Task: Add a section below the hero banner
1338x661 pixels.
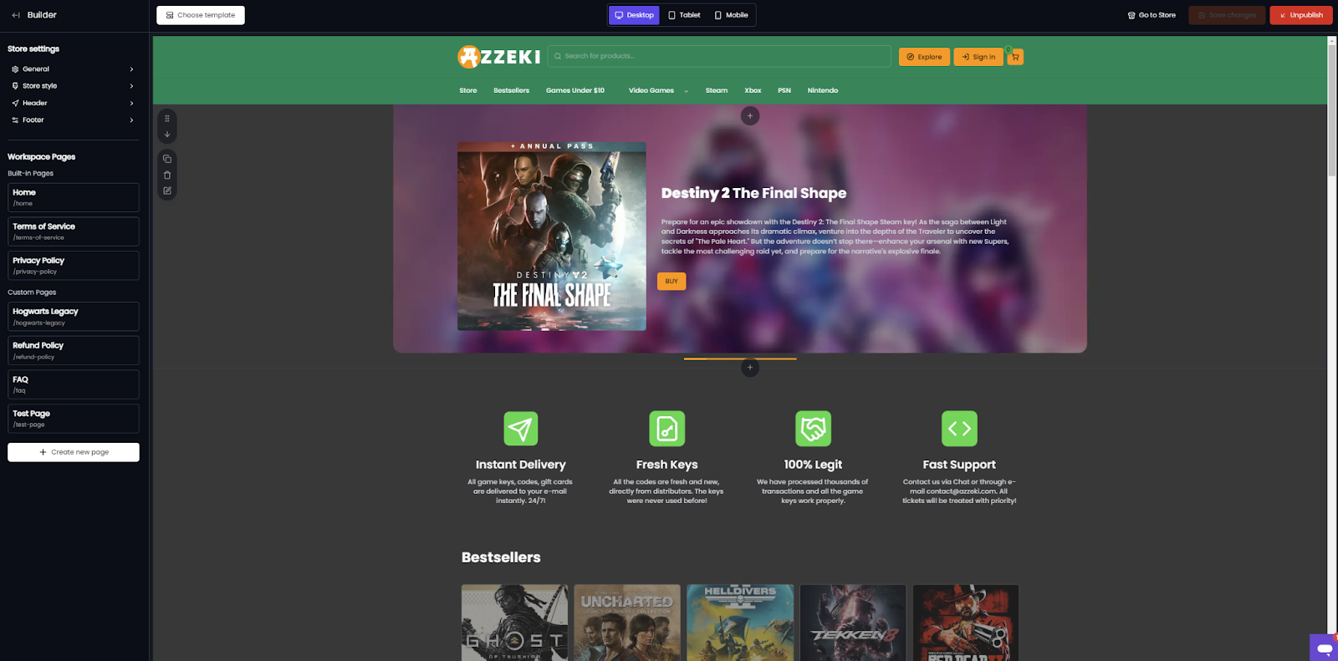Action: (x=750, y=368)
